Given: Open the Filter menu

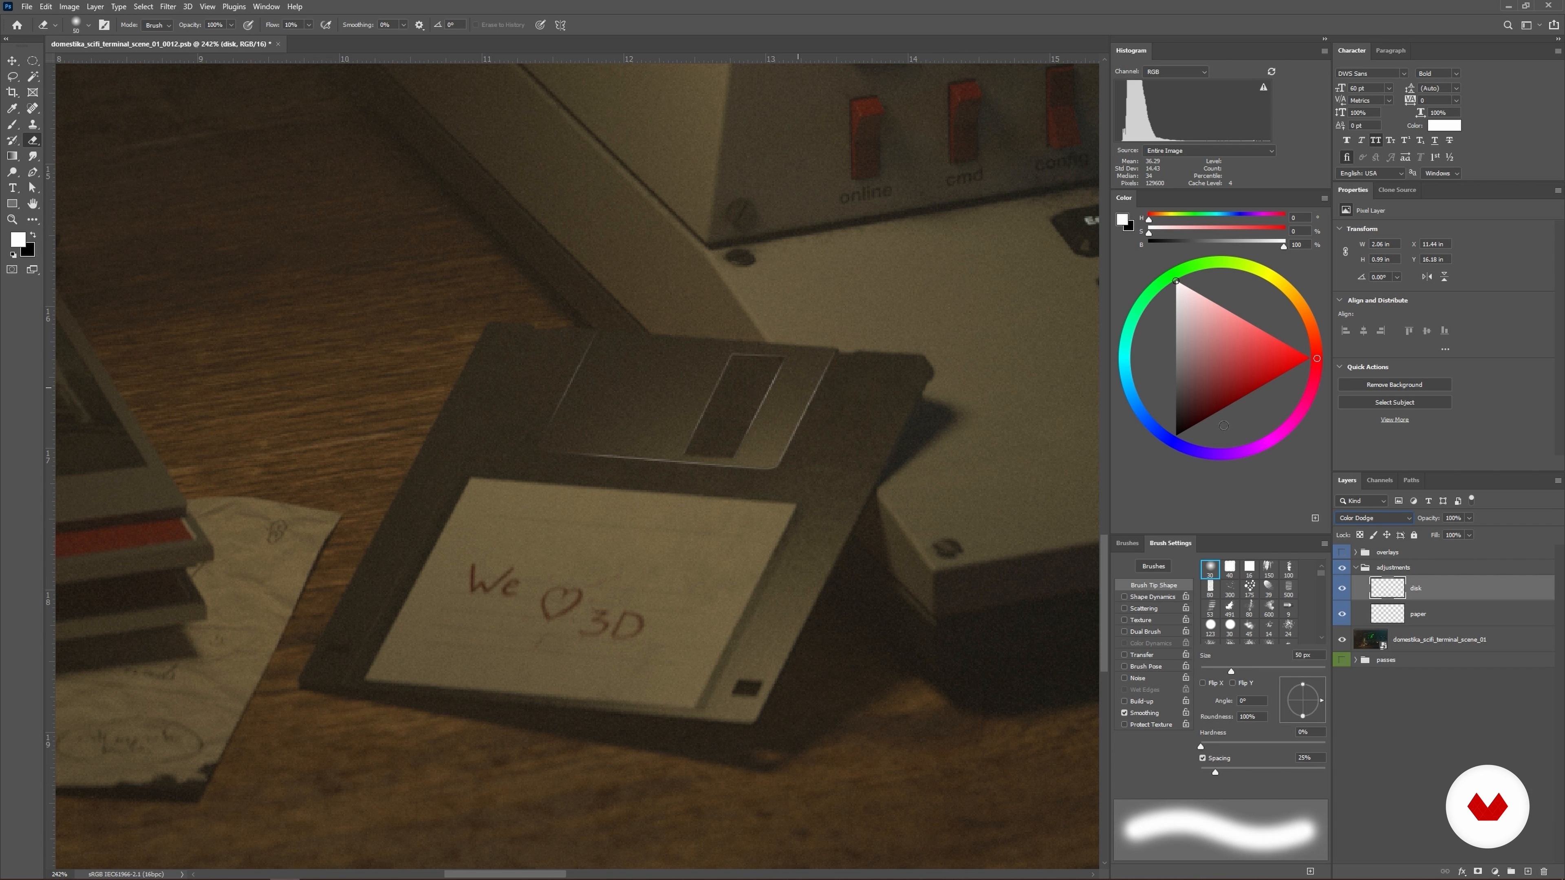Looking at the screenshot, I should 168,7.
